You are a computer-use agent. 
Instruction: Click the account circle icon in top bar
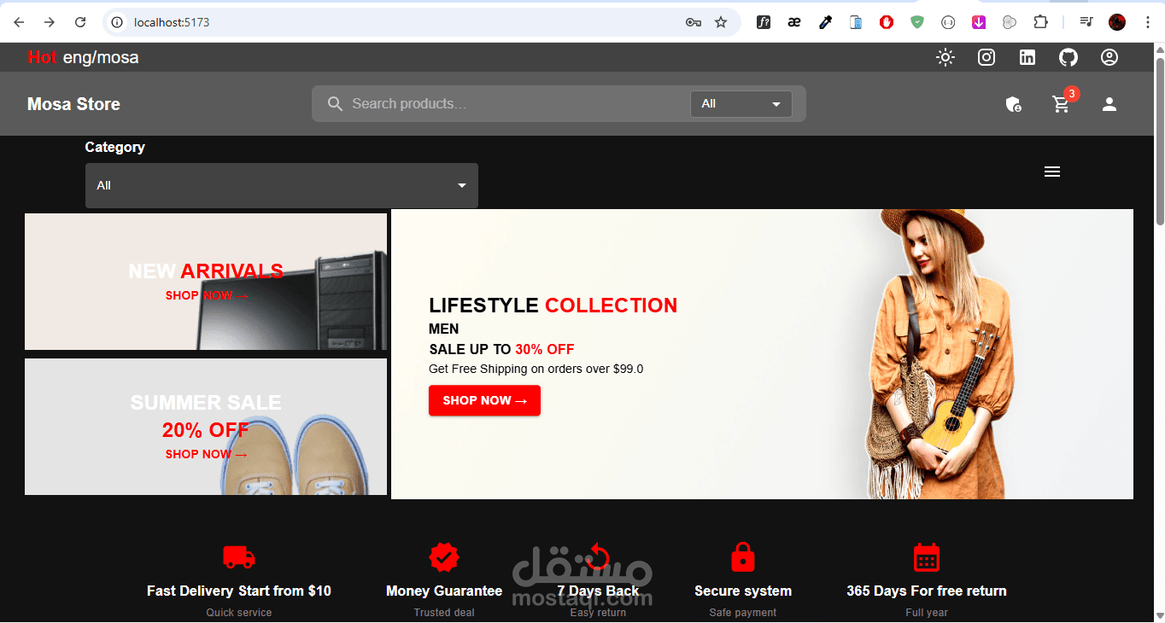point(1109,57)
